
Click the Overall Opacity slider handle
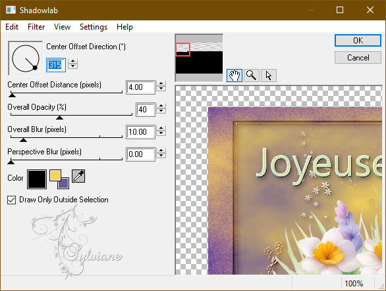(59, 118)
